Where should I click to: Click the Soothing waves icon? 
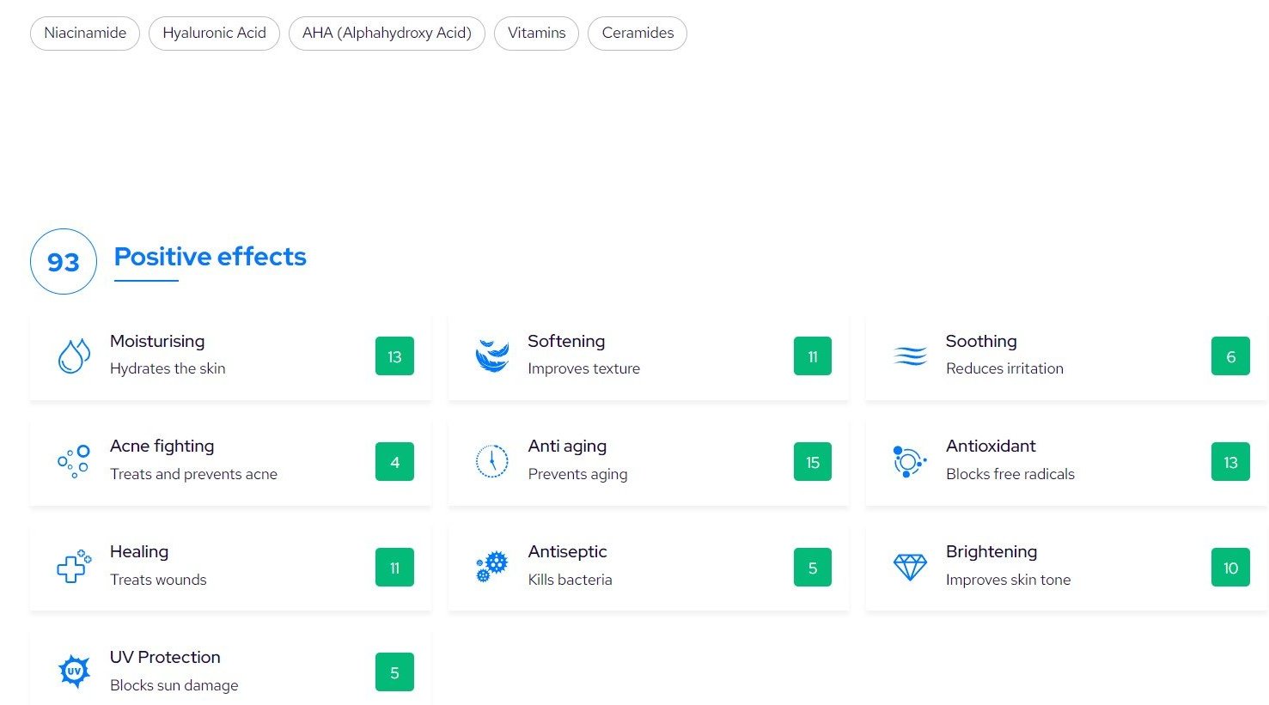point(910,356)
